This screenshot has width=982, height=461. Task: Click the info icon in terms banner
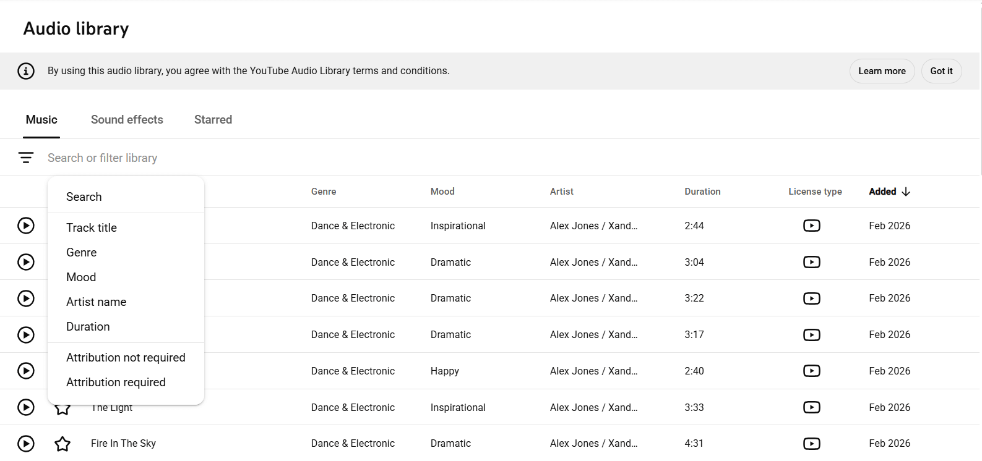pyautogui.click(x=26, y=71)
